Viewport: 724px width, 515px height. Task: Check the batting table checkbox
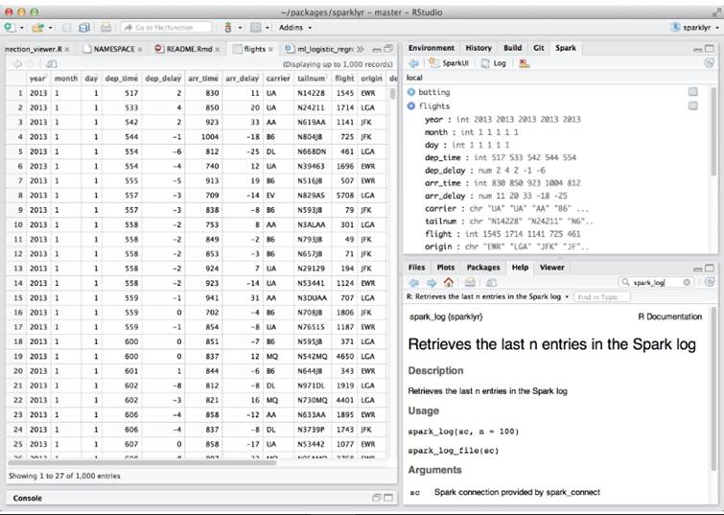click(692, 92)
